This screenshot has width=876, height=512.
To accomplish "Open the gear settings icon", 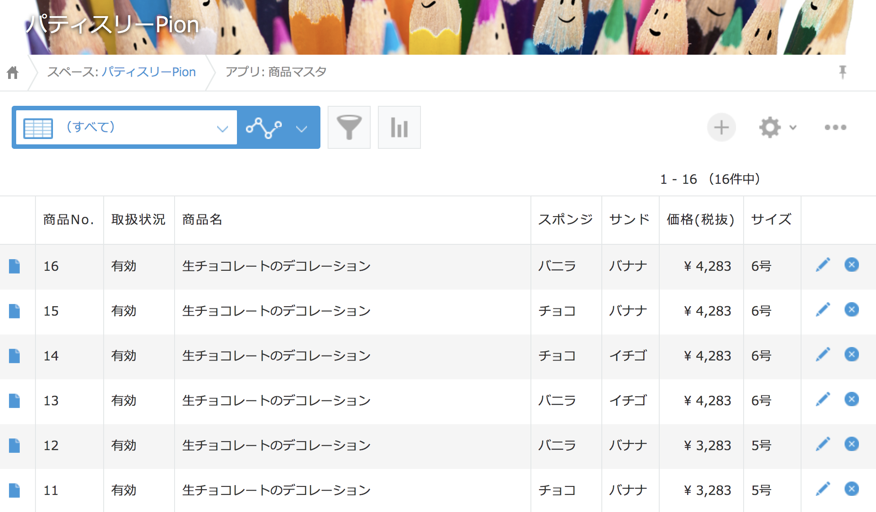I will coord(770,127).
